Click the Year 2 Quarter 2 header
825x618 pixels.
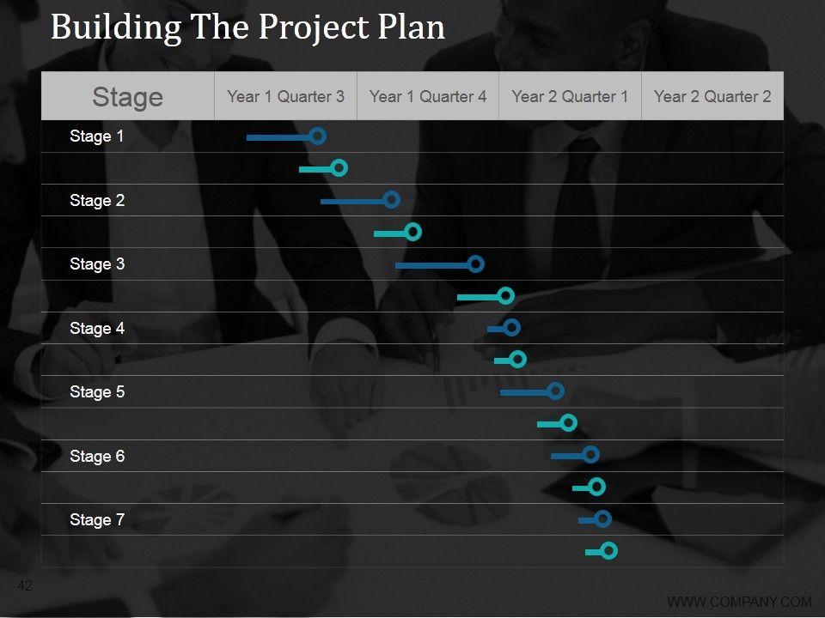(x=712, y=96)
